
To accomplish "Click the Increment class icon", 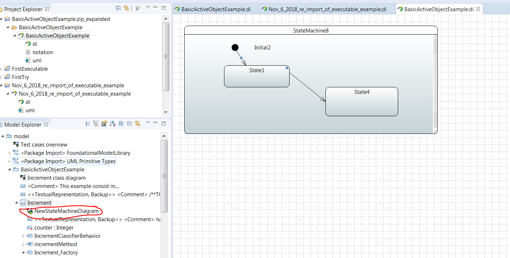I will pyautogui.click(x=23, y=203).
